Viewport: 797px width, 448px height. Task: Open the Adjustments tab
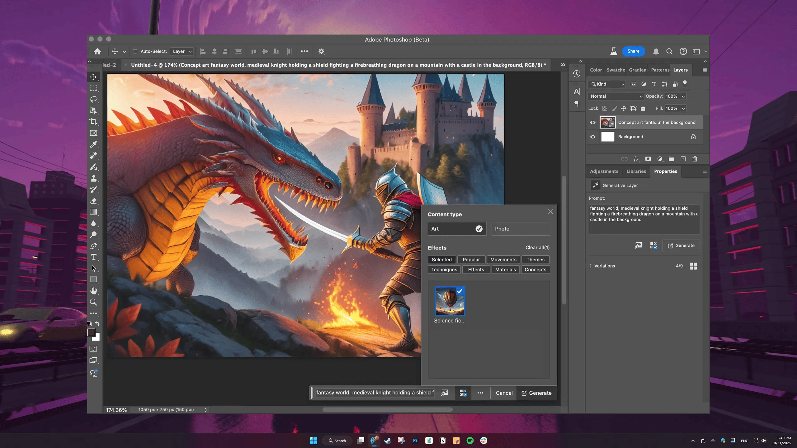[604, 171]
